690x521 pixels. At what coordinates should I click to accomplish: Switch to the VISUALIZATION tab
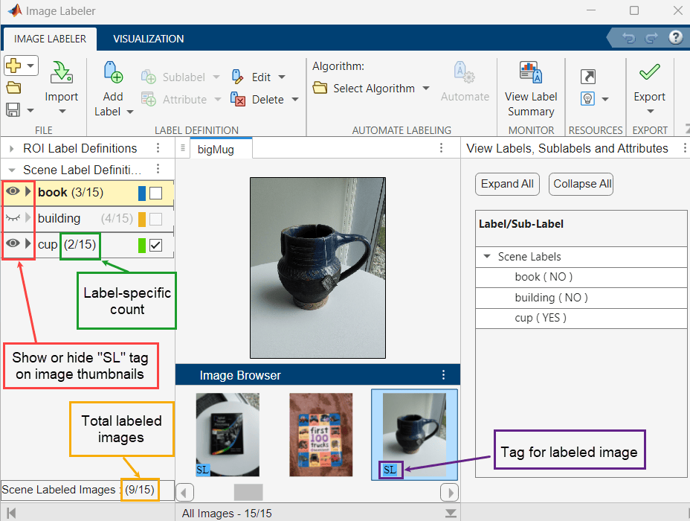[148, 39]
